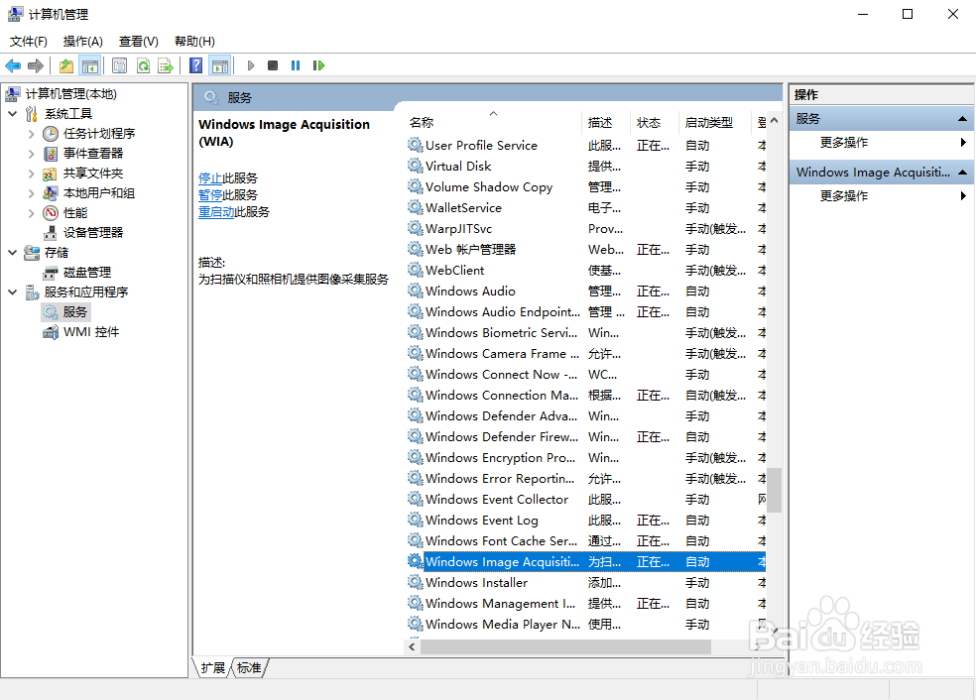Open the 文件(F) menu
Image resolution: width=976 pixels, height=700 pixels.
(29, 41)
